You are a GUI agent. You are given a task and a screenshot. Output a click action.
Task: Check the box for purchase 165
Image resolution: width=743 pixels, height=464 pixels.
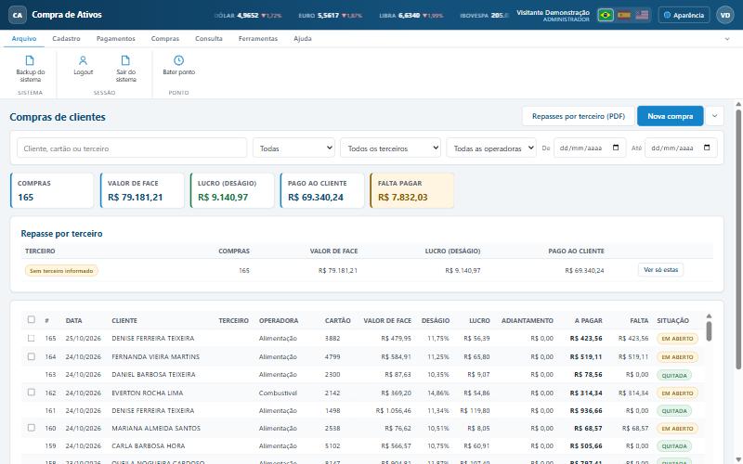point(32,338)
